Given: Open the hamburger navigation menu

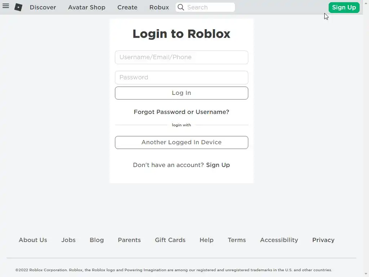Looking at the screenshot, I should point(6,6).
